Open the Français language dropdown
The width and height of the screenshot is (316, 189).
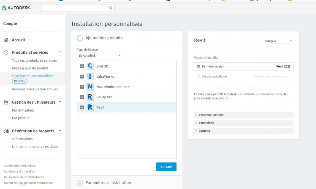[x=278, y=41]
